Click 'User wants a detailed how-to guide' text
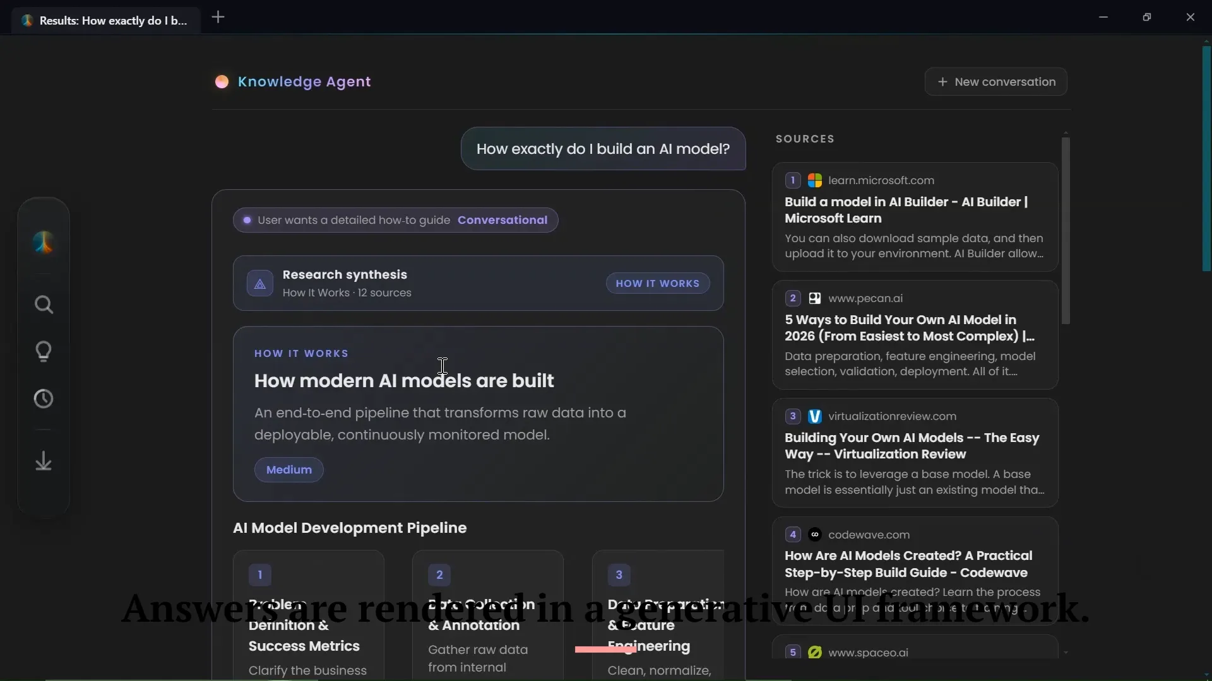Image resolution: width=1212 pixels, height=681 pixels. [353, 220]
